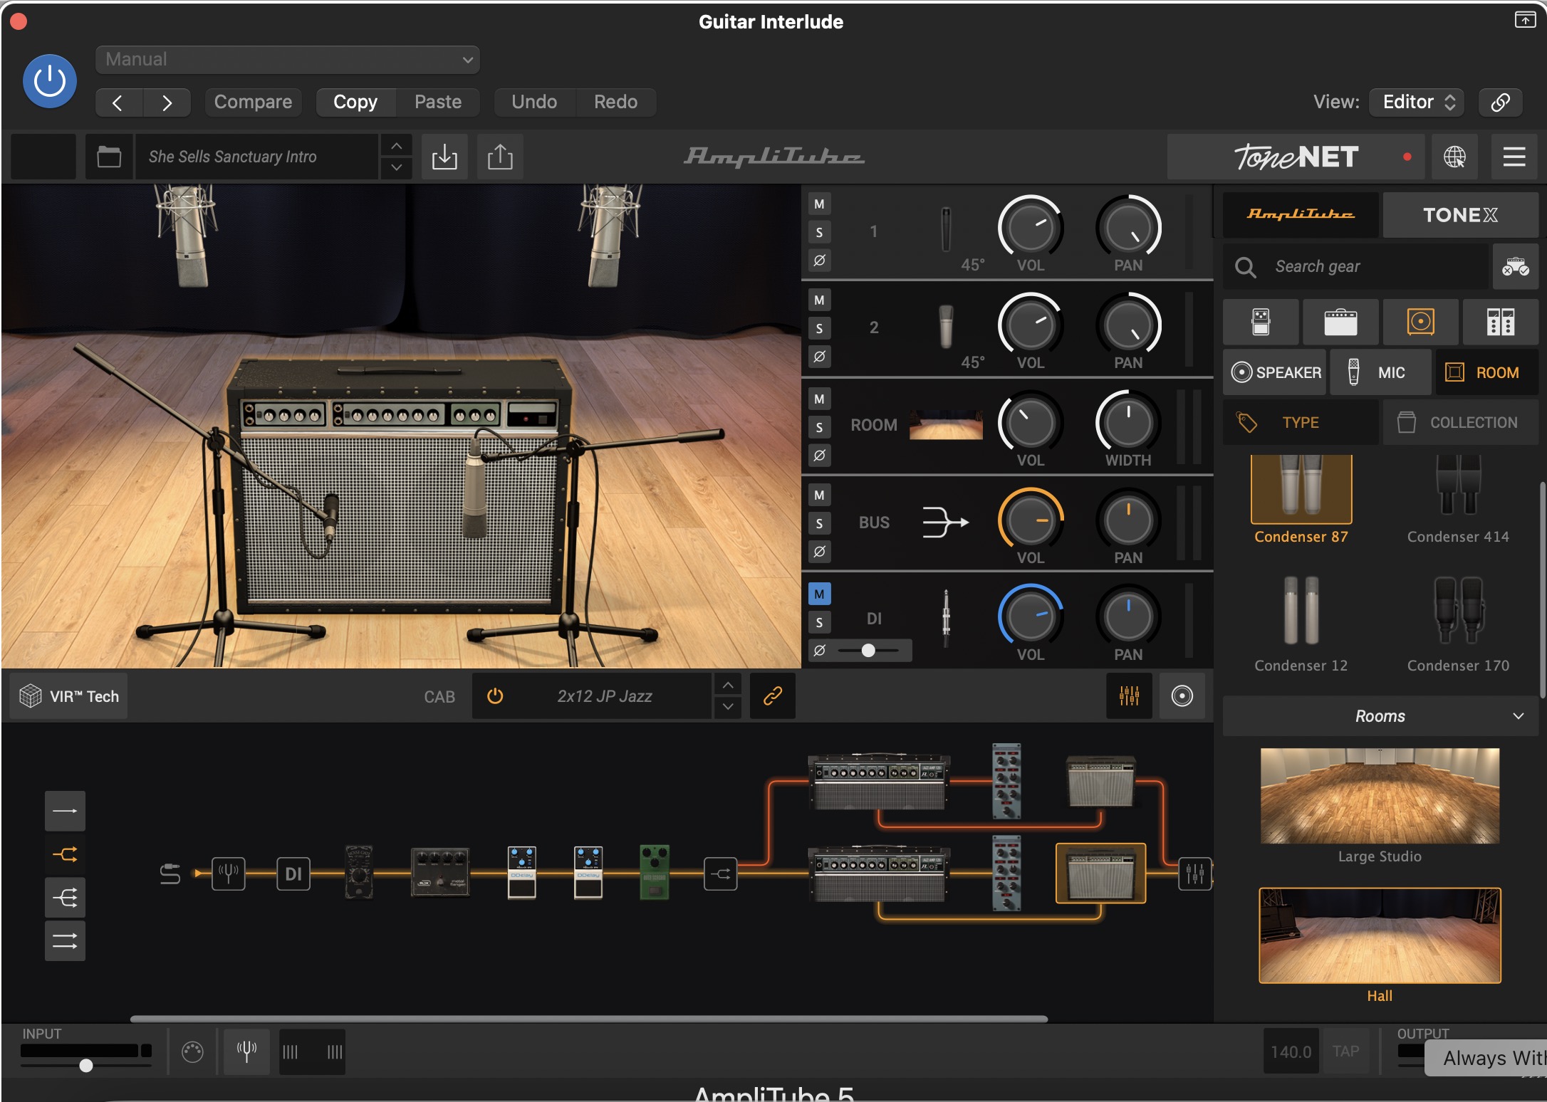Open the preset browser folder icon
This screenshot has width=1547, height=1102.
[109, 157]
